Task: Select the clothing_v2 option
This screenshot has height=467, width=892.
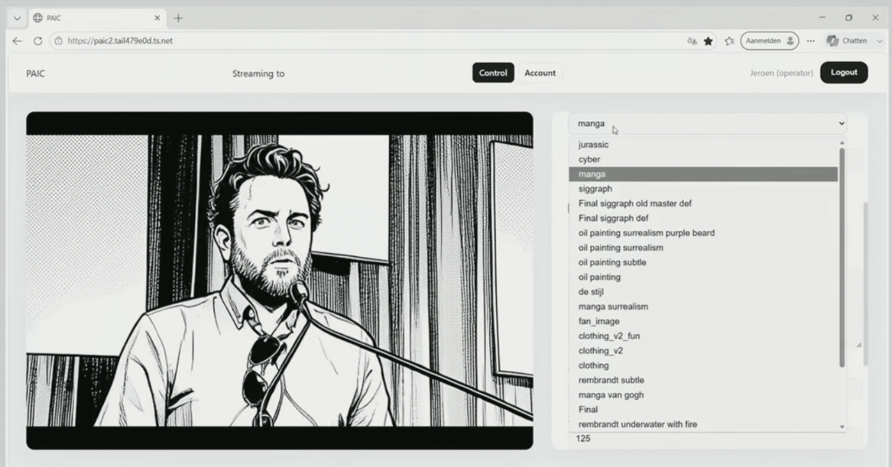Action: coord(703,351)
